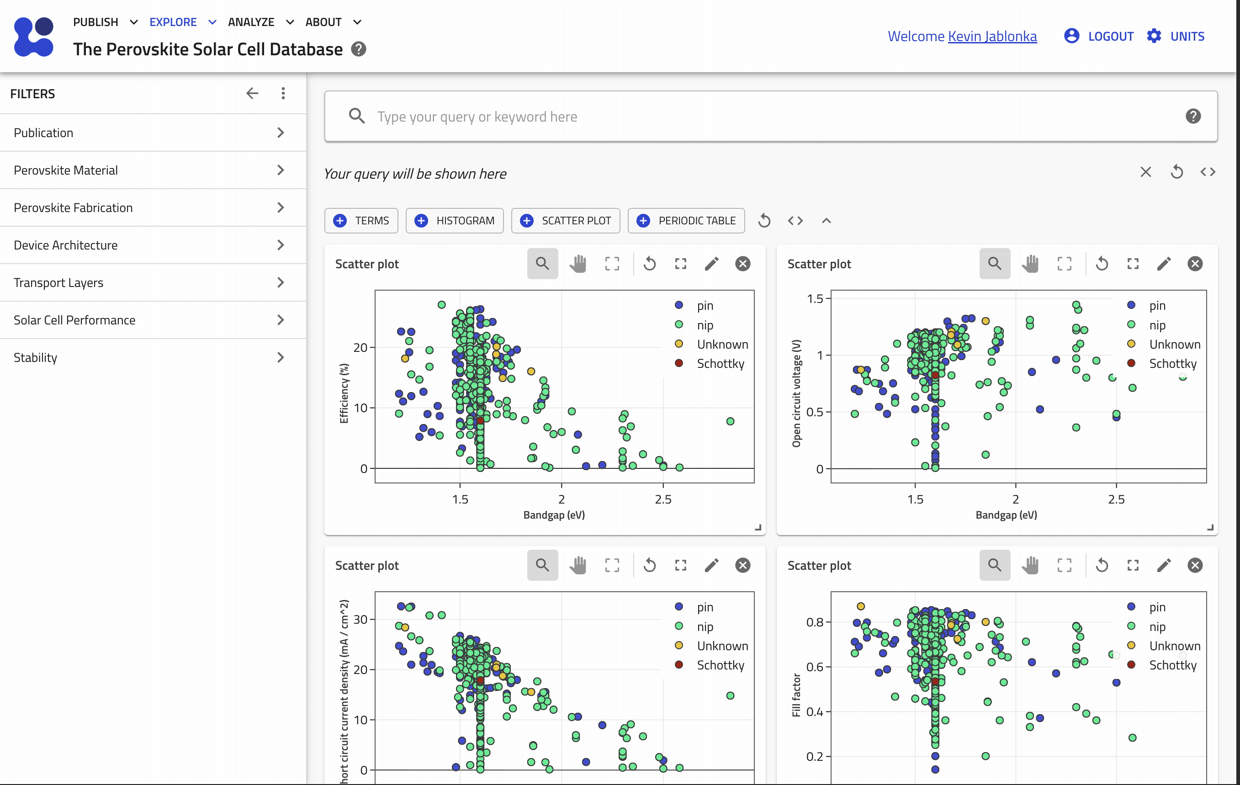Click the Kevin Jablonka user link
The height and width of the screenshot is (785, 1240).
click(992, 36)
